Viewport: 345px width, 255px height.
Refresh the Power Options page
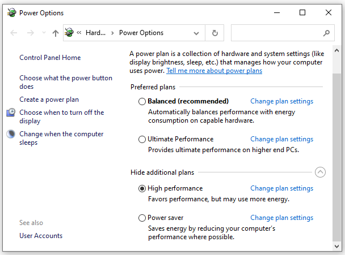click(214, 33)
